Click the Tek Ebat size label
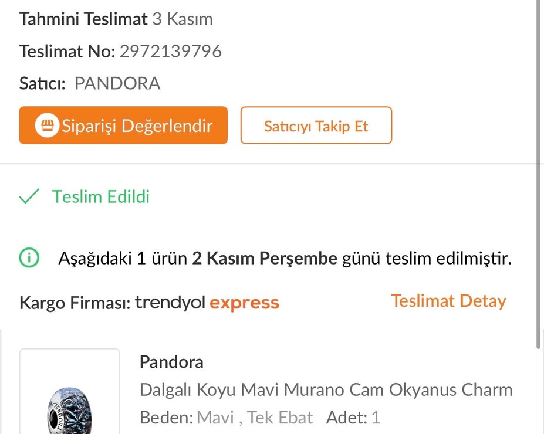The height and width of the screenshot is (434, 544). point(281,417)
